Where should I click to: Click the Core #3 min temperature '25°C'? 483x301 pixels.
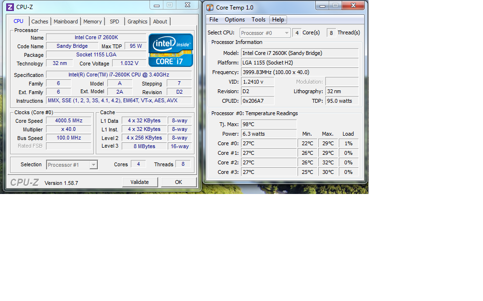[x=308, y=172]
